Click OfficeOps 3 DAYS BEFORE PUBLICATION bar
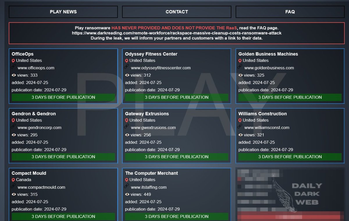The image size is (349, 221). [63, 97]
